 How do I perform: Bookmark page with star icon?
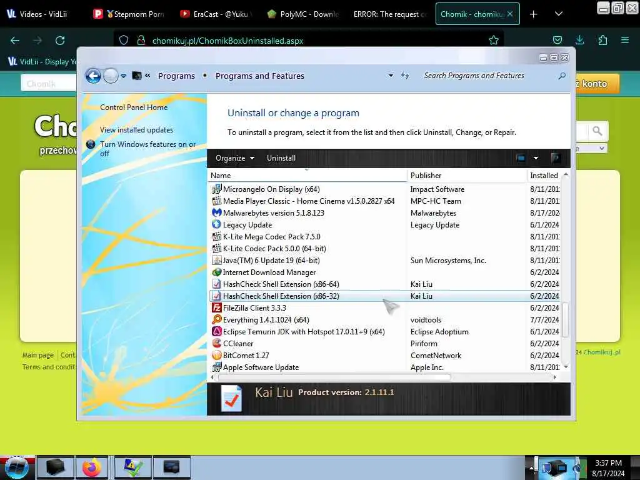pos(494,41)
